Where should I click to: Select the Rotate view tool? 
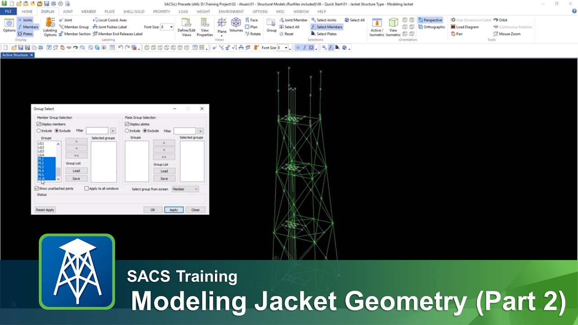coord(253,34)
